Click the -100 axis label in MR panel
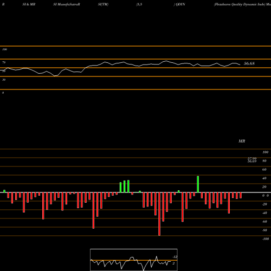 (x=266, y=239)
